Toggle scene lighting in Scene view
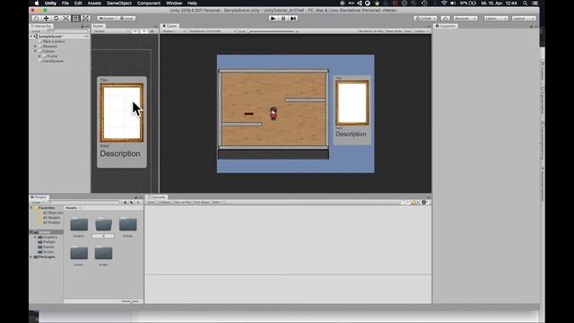This screenshot has height=323, width=574. [143, 31]
